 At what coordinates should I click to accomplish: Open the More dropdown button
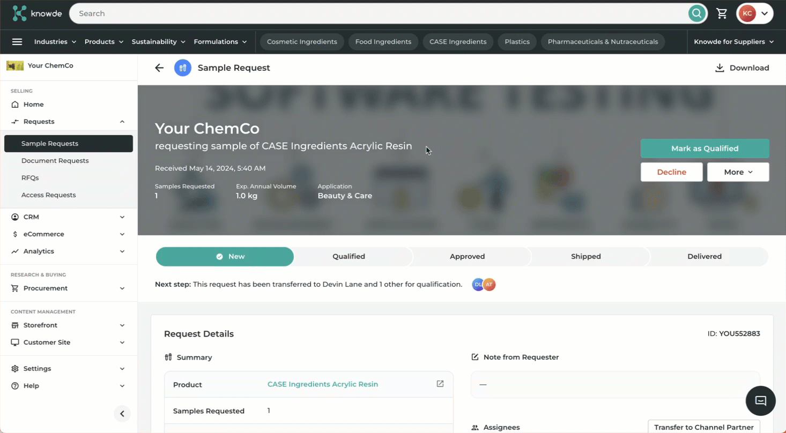coord(738,172)
